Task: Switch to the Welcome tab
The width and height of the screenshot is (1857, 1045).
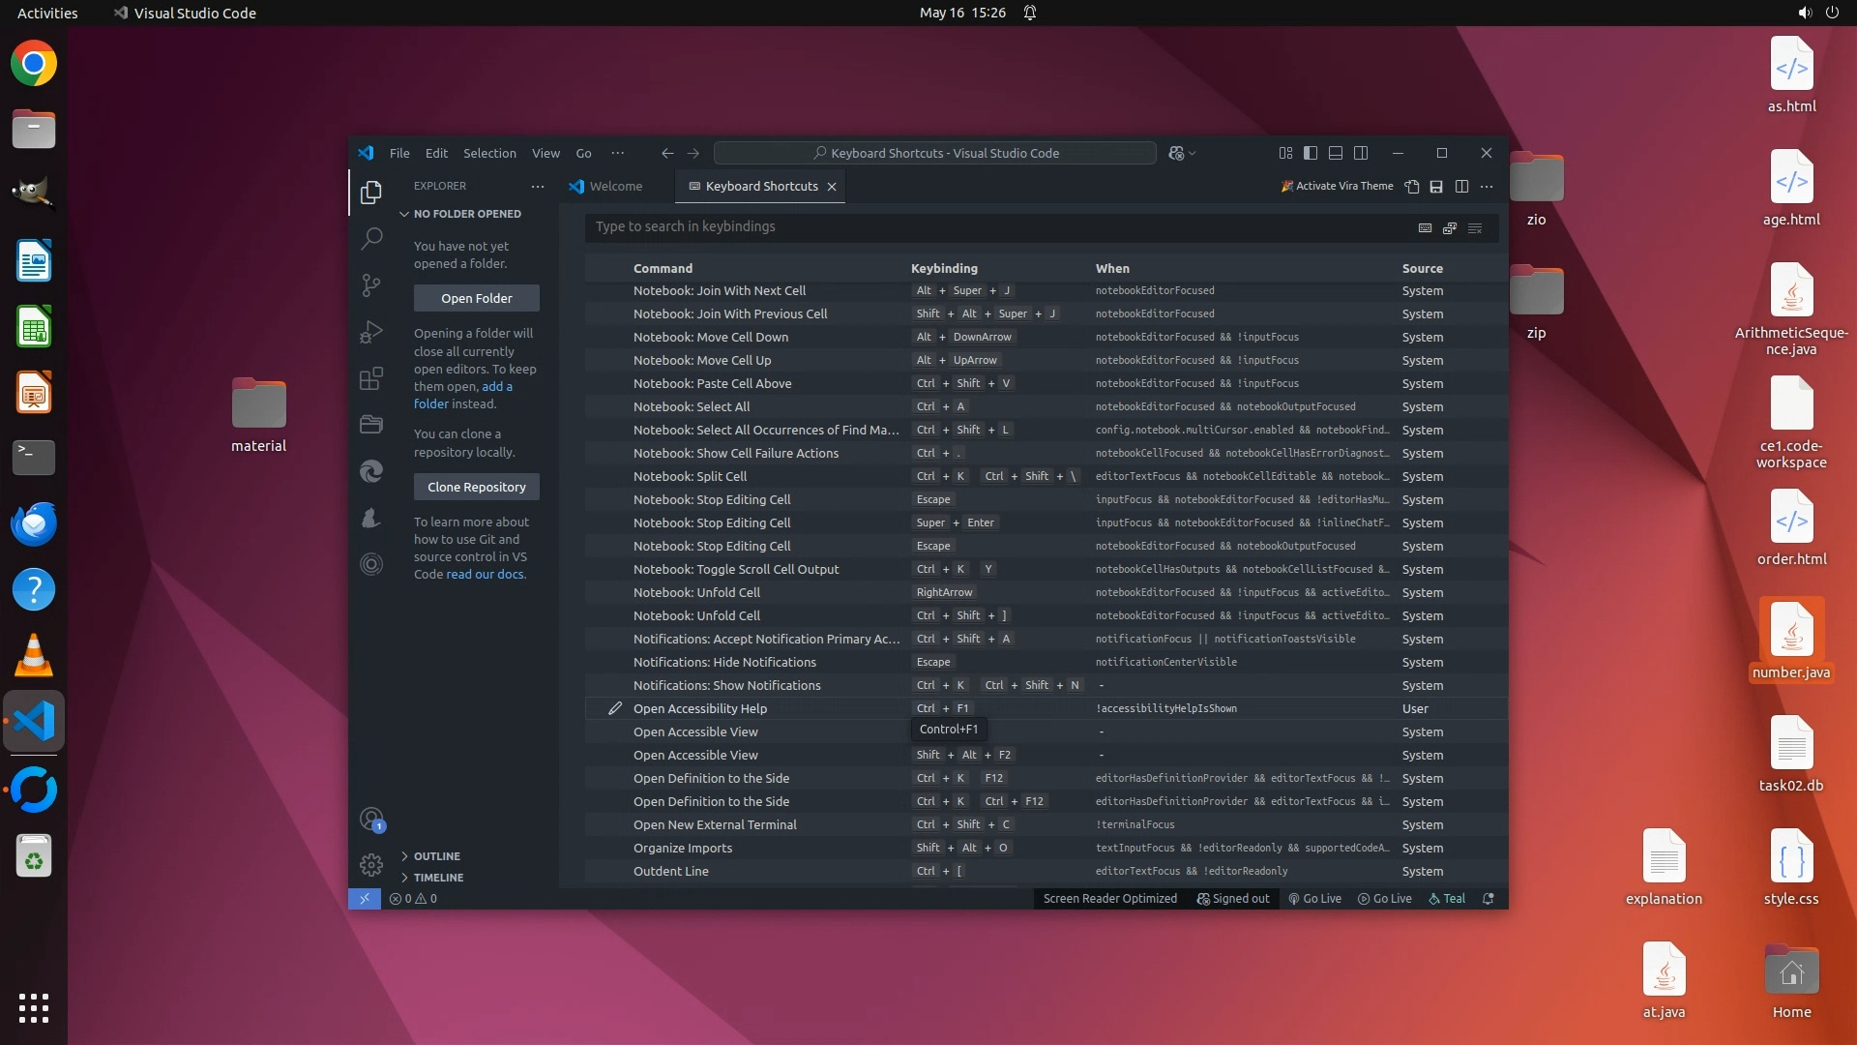Action: pyautogui.click(x=605, y=187)
